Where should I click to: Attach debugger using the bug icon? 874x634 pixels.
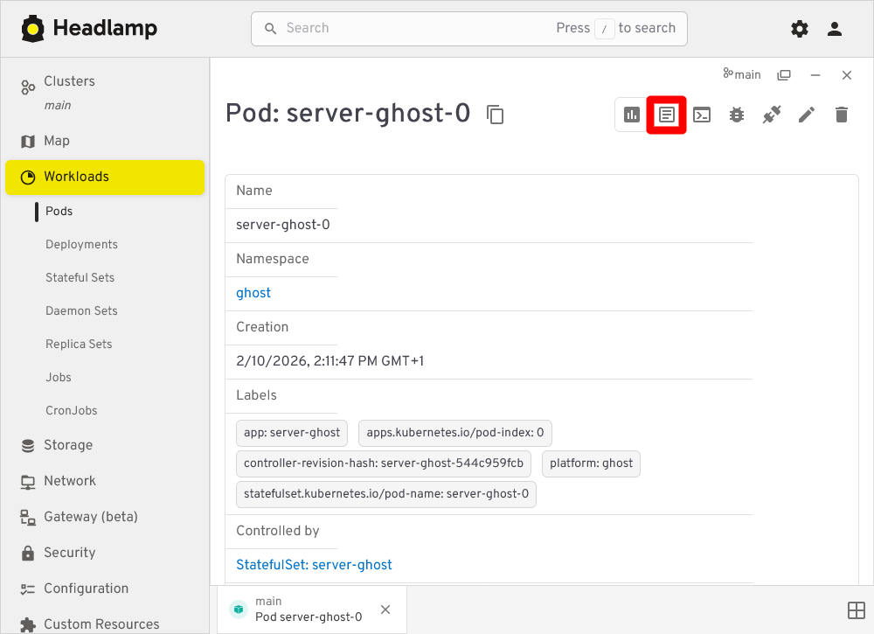737,115
